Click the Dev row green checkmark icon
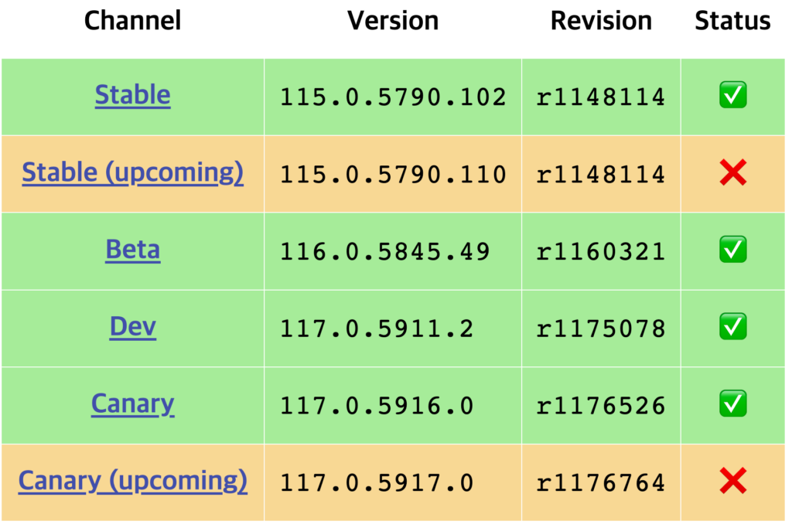Screen dimensions: 792x528 tap(732, 328)
